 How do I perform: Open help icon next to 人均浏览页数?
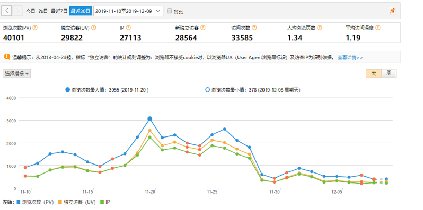click(x=320, y=28)
